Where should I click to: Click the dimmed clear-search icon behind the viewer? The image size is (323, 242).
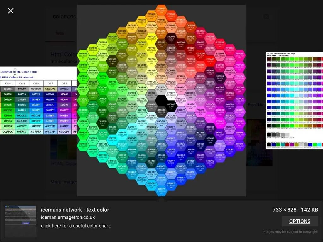(266, 16)
